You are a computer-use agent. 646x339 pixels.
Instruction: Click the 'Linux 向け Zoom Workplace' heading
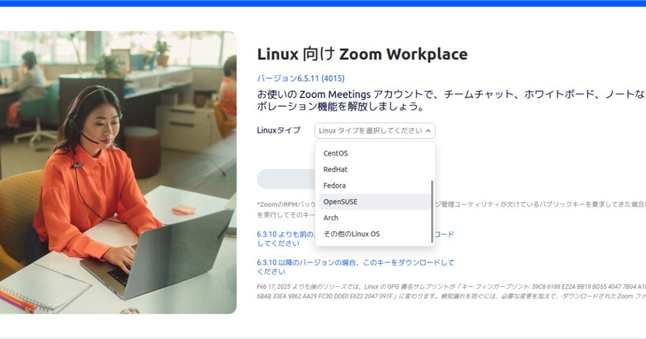362,54
